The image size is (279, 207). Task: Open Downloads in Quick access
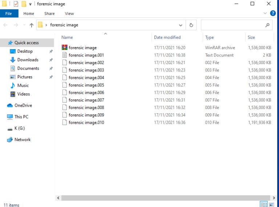click(x=28, y=60)
